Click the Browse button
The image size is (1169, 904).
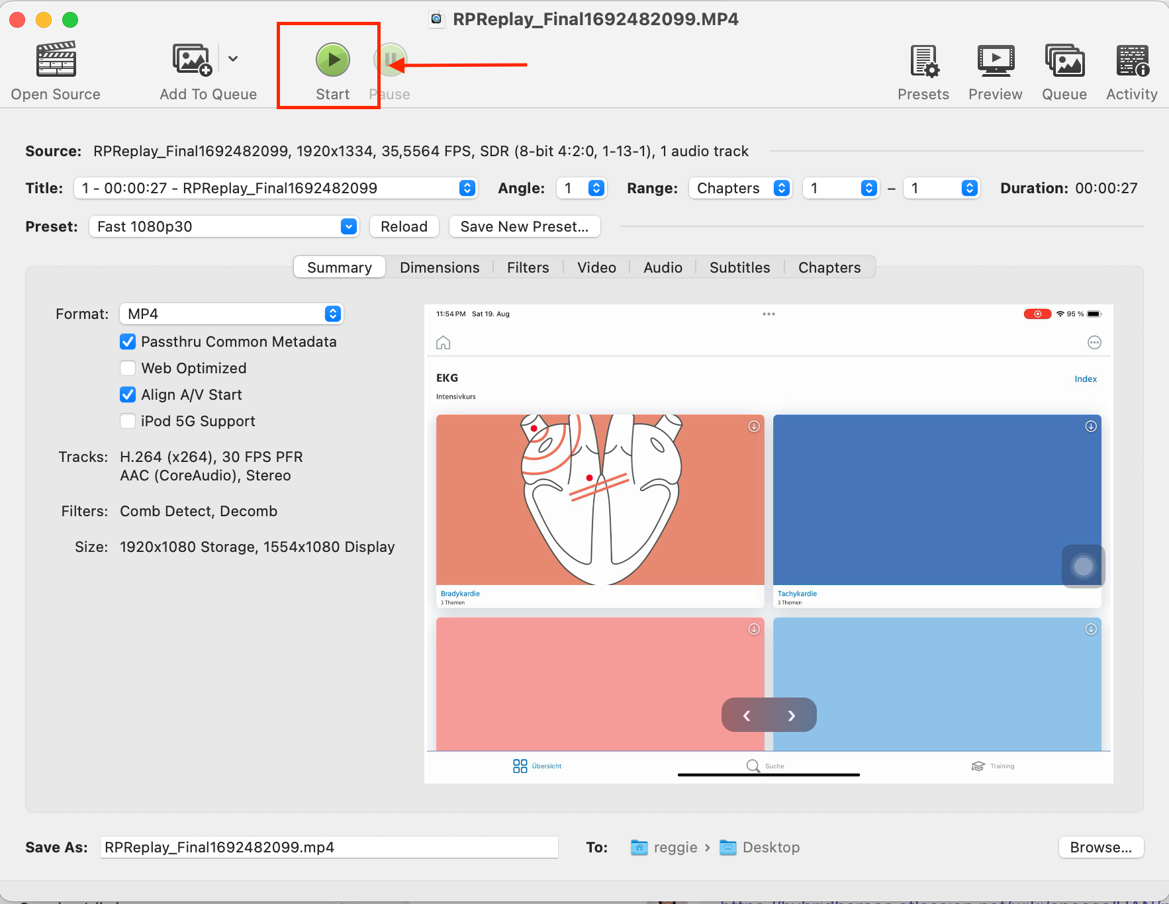pos(1101,847)
